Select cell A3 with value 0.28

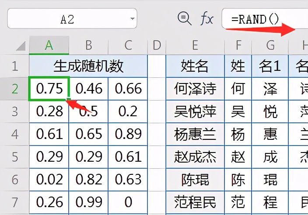[x=49, y=111]
